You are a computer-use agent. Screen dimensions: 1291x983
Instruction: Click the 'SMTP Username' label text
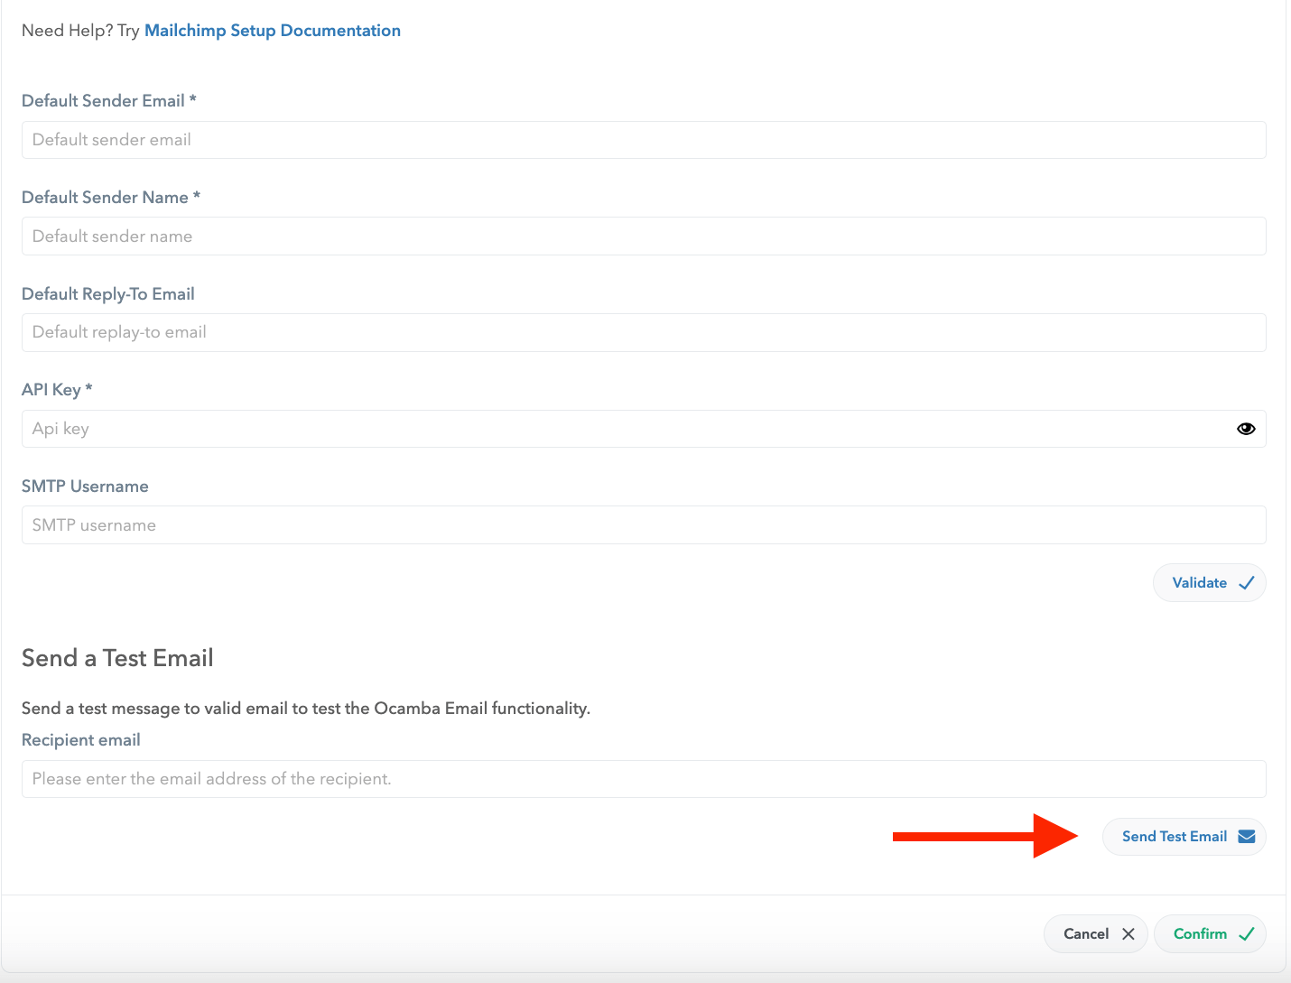[85, 487]
